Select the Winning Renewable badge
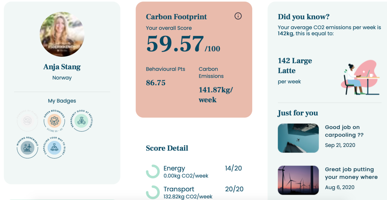The width and height of the screenshot is (387, 200). (28, 148)
